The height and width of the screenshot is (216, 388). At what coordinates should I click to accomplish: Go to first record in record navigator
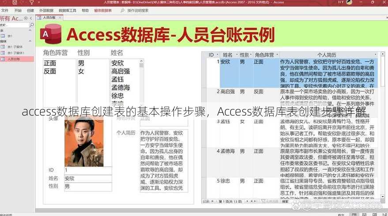pos(212,201)
